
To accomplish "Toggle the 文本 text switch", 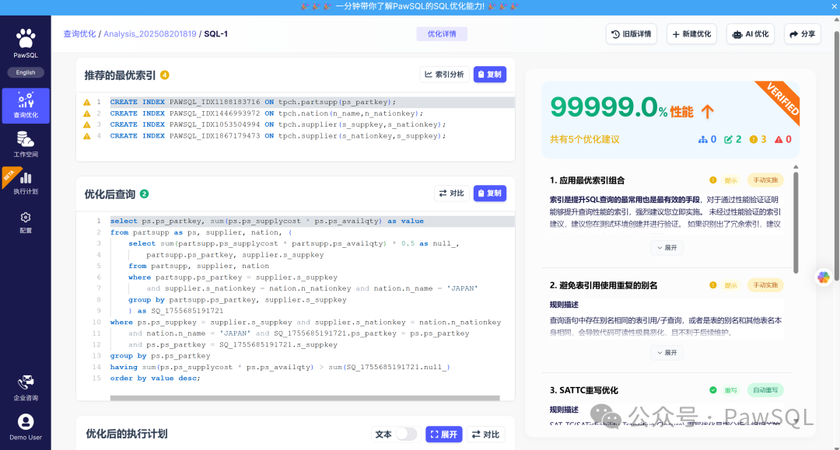I will point(407,434).
